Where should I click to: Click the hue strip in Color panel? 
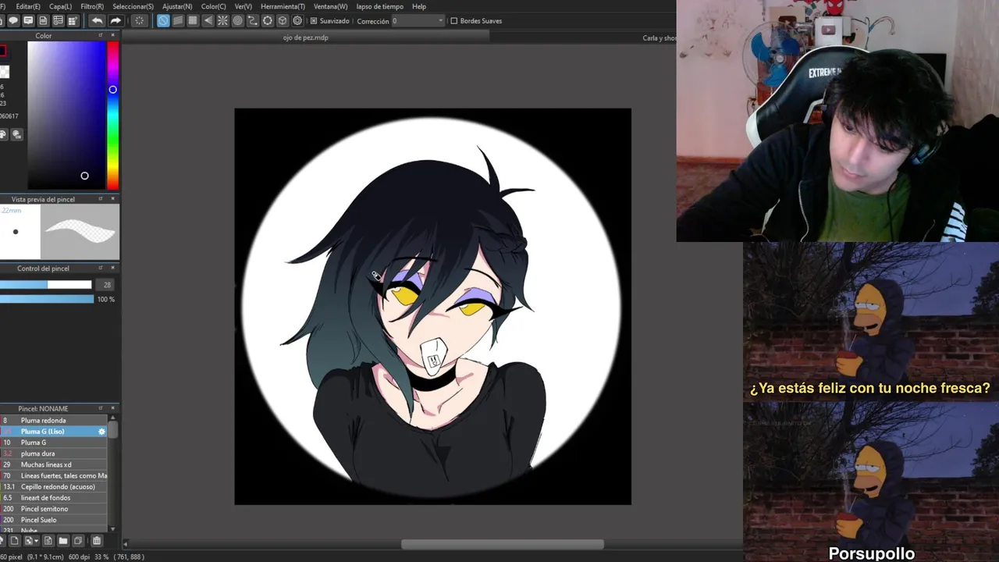point(113,115)
